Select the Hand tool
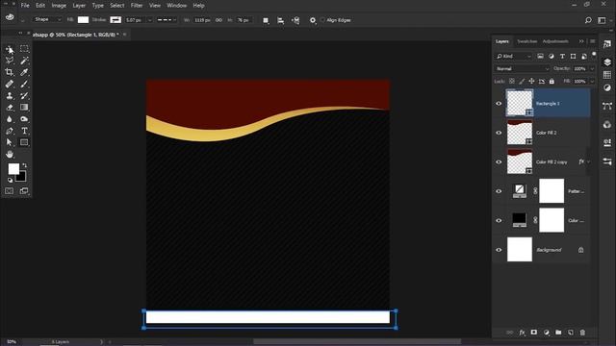This screenshot has width=616, height=346. coord(10,154)
